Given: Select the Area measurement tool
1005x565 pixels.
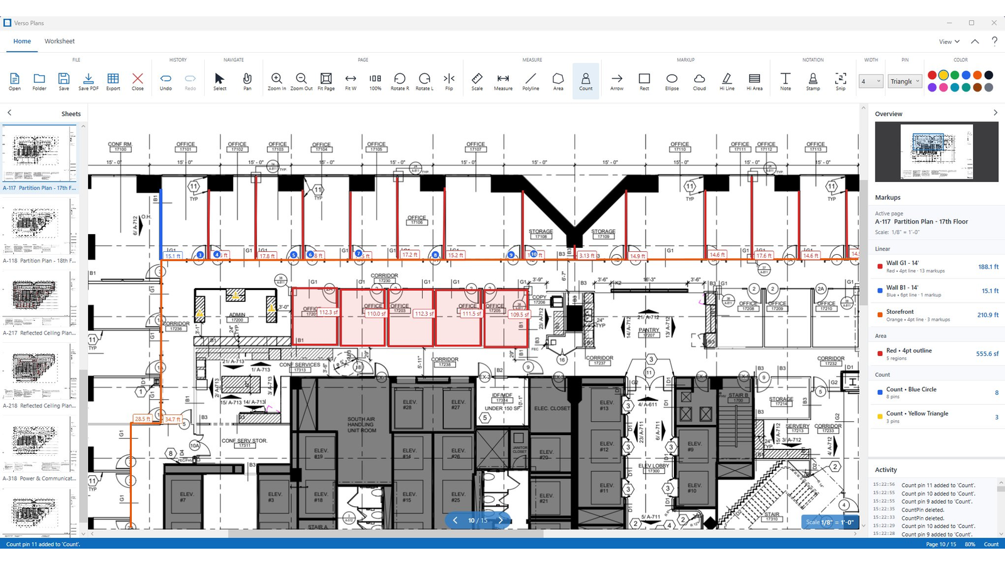Looking at the screenshot, I should pos(558,81).
